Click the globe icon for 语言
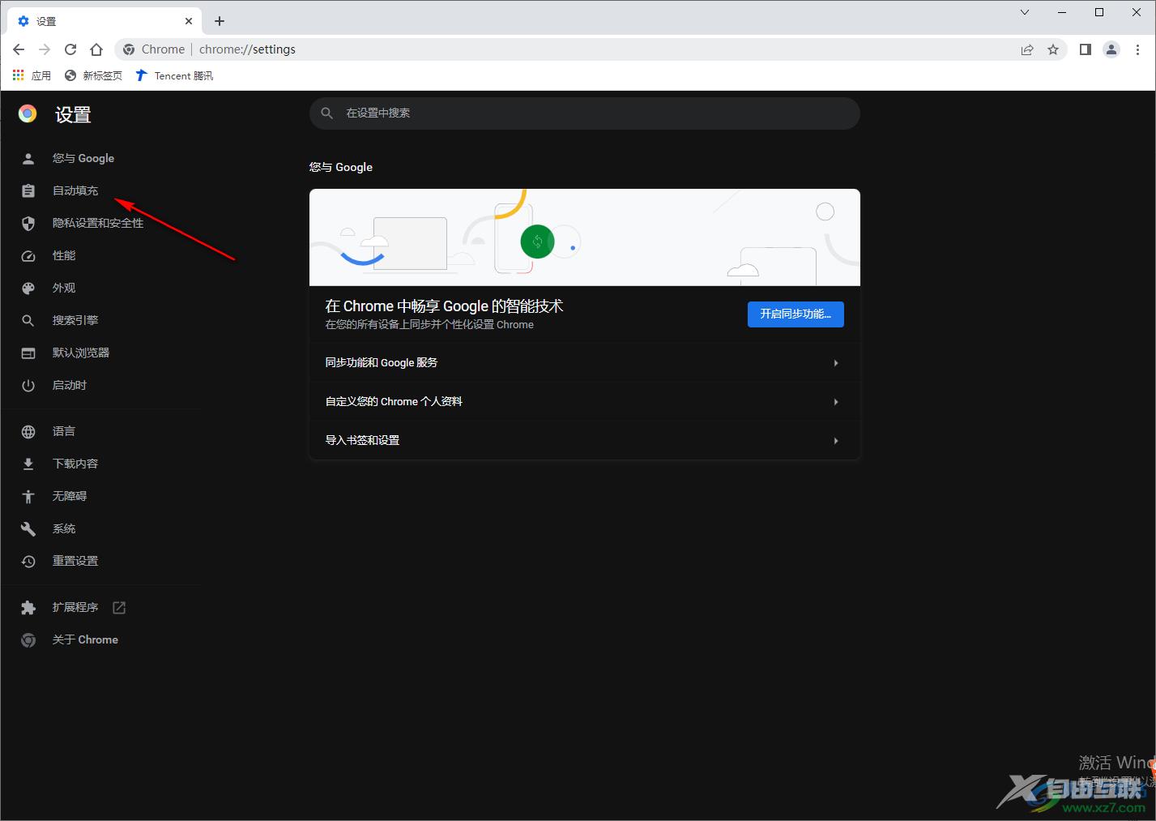 28,431
